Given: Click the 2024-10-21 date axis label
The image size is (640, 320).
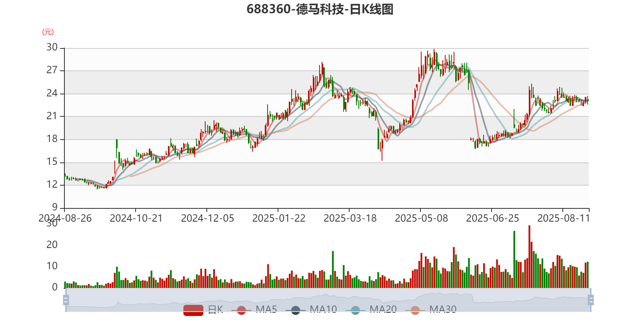Looking at the screenshot, I should click(x=136, y=218).
